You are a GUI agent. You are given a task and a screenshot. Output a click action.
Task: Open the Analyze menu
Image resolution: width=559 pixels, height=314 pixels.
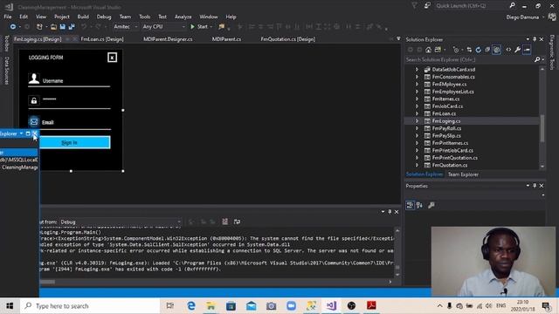click(183, 17)
